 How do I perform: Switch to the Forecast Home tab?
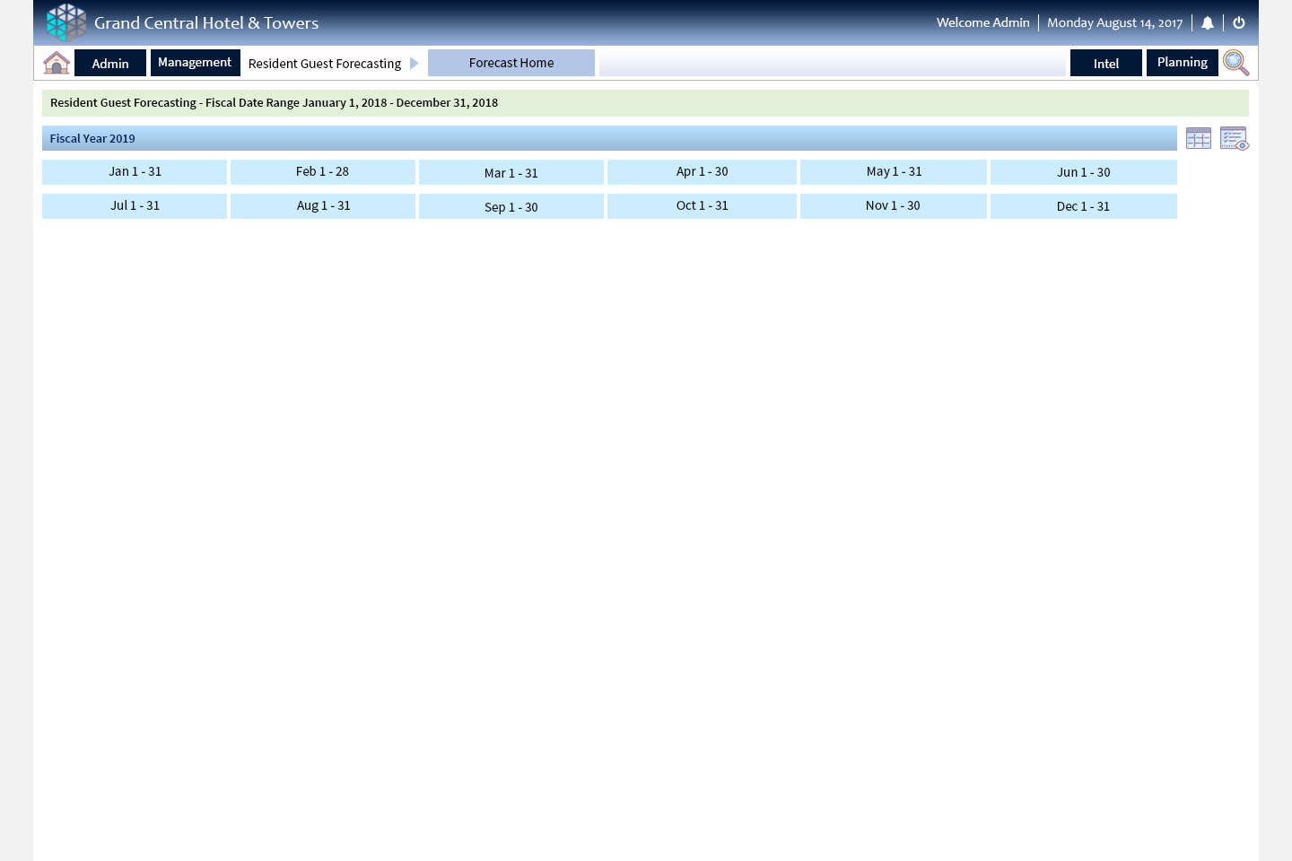pyautogui.click(x=511, y=63)
